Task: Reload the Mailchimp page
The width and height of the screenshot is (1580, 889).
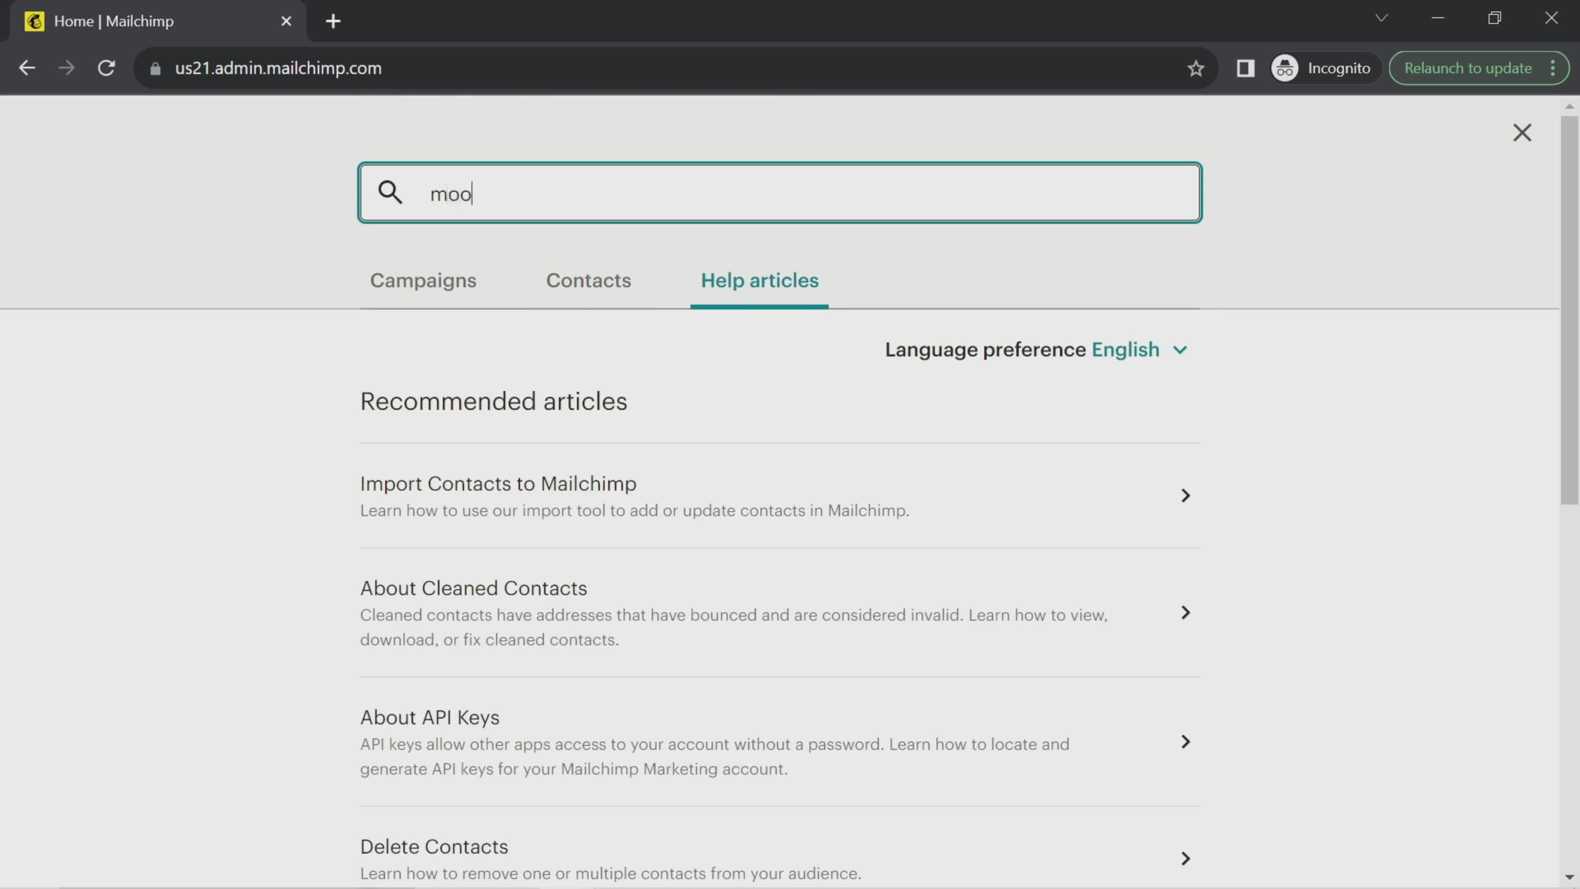Action: pyautogui.click(x=107, y=68)
